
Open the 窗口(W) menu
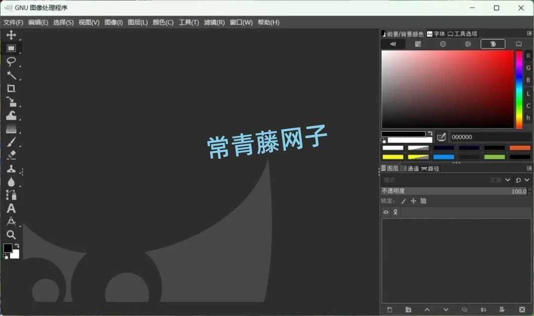point(241,22)
